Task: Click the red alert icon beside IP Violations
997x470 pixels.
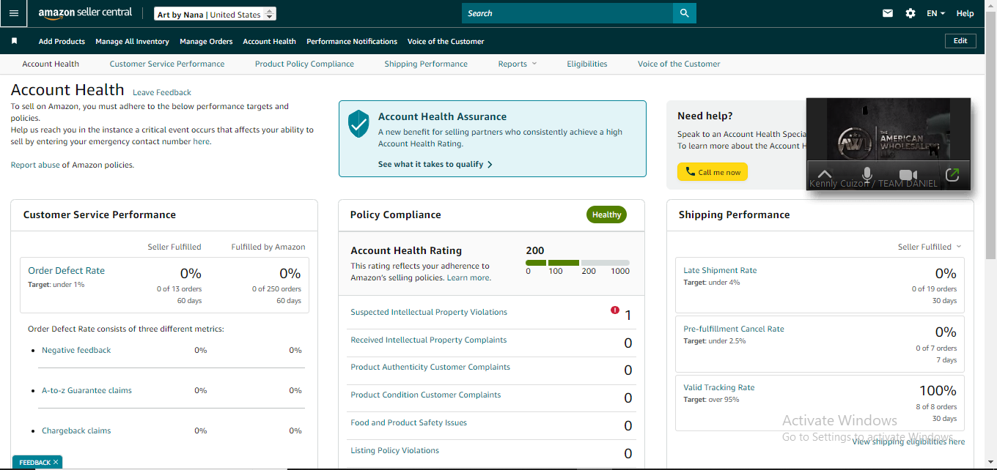Action: (x=615, y=310)
